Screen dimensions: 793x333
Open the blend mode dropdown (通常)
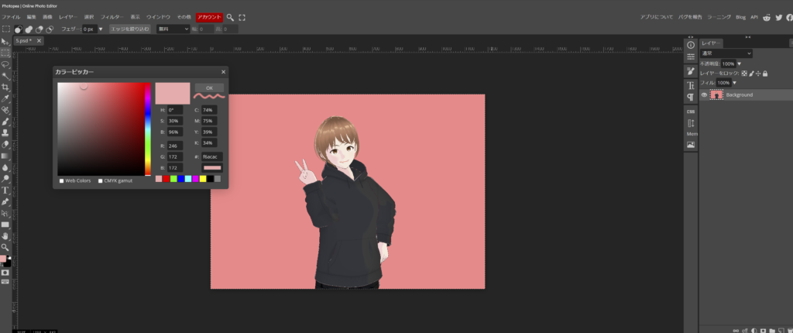point(726,53)
